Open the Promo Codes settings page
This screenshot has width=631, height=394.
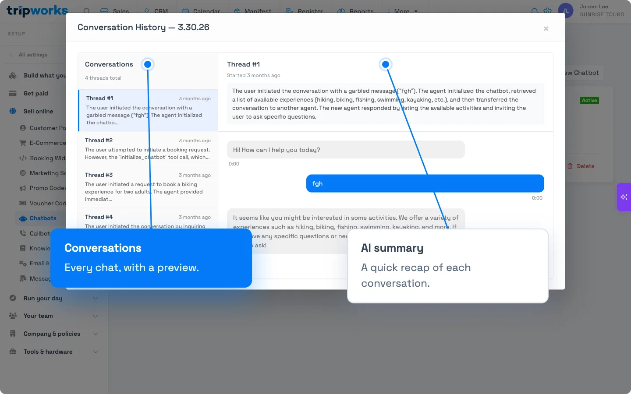(48, 188)
